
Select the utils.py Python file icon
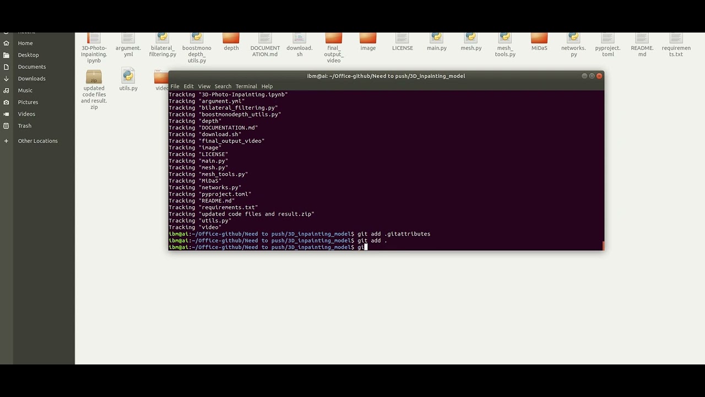[x=128, y=76]
